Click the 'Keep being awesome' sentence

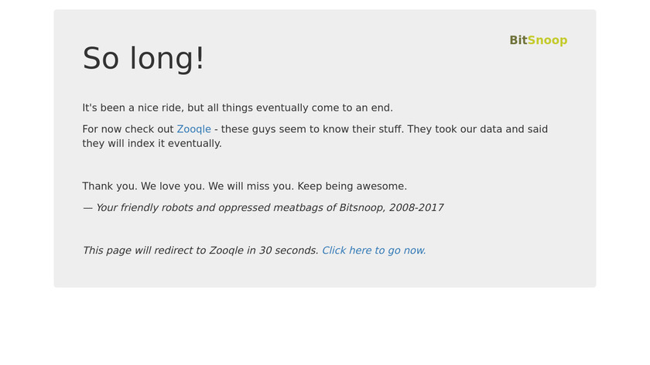click(352, 186)
